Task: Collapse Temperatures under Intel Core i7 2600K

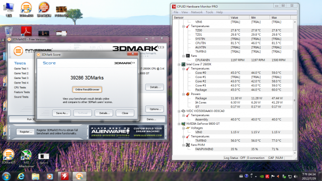Action: 183,69
